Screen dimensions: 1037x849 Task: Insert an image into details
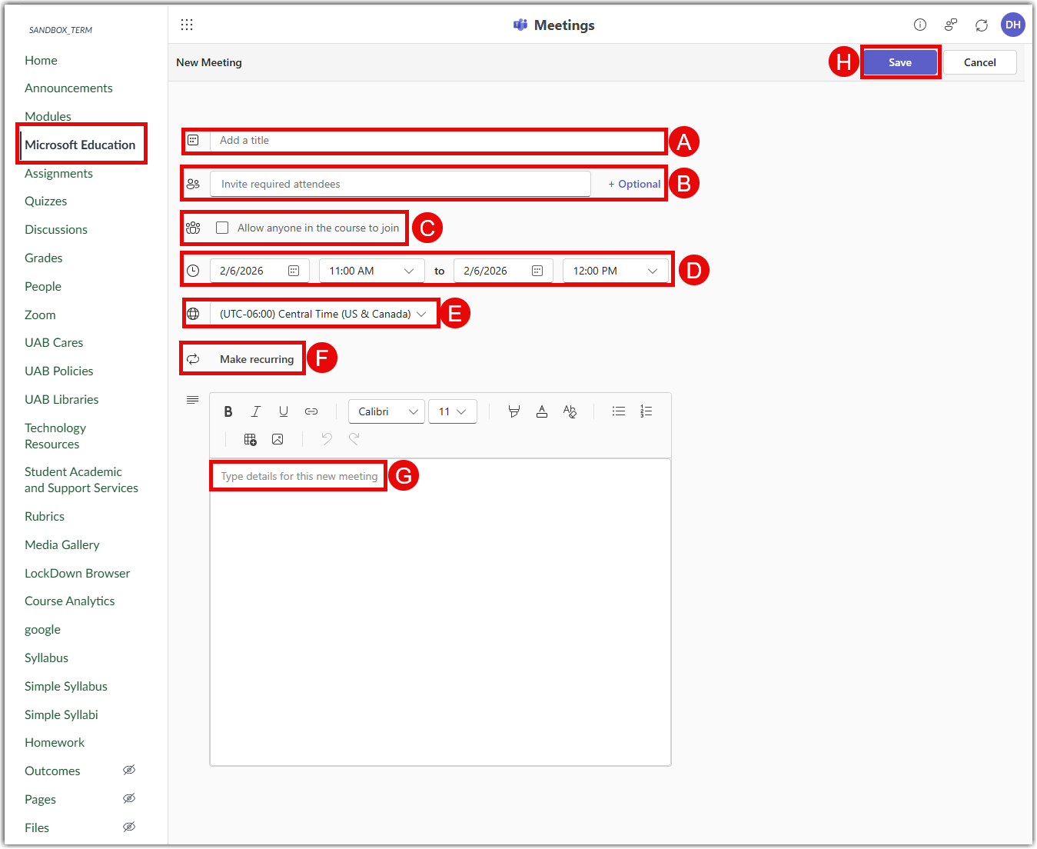coord(278,439)
